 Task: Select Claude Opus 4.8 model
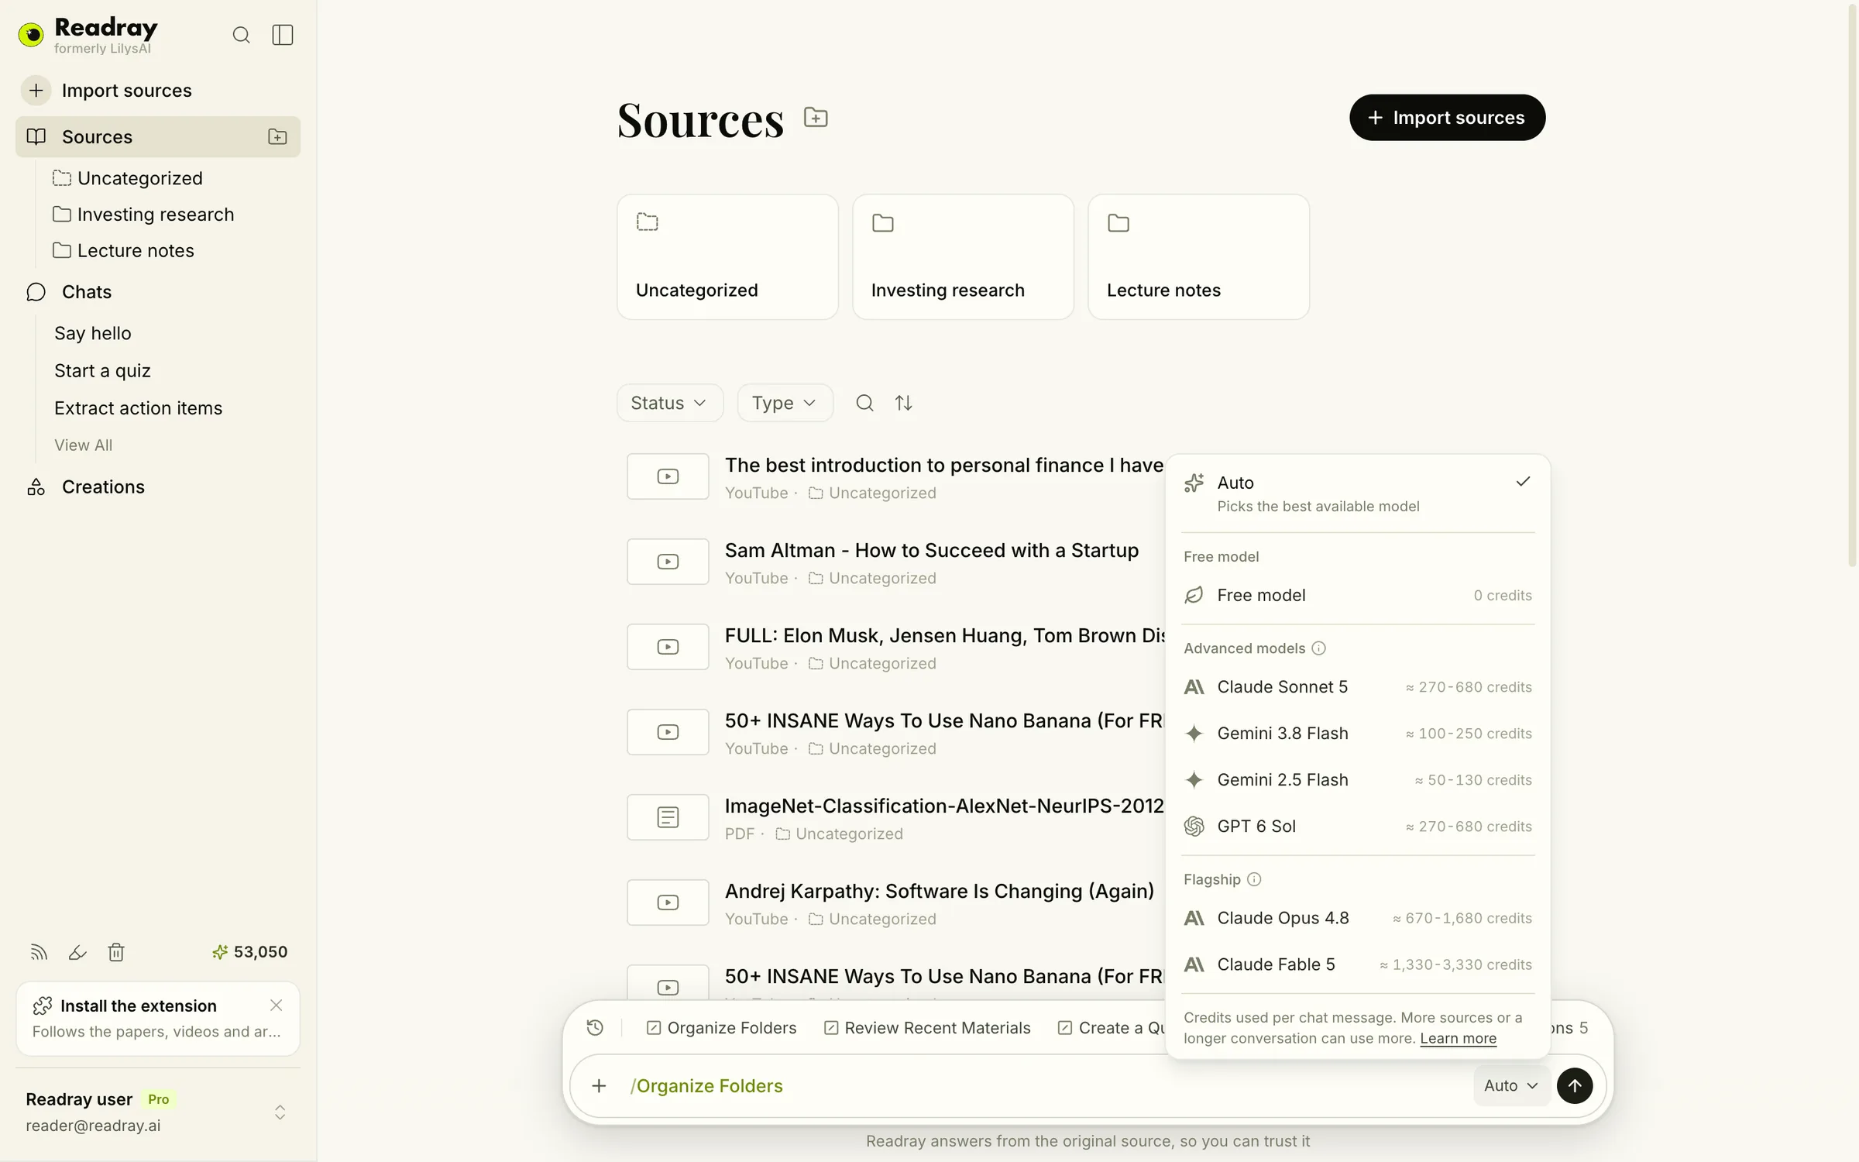point(1358,918)
